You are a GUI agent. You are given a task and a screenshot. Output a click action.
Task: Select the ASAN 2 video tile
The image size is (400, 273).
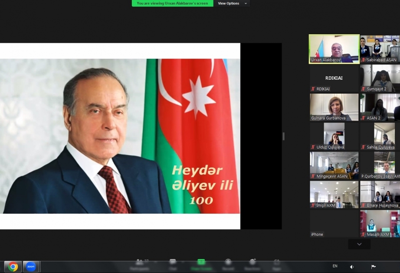pyautogui.click(x=380, y=107)
